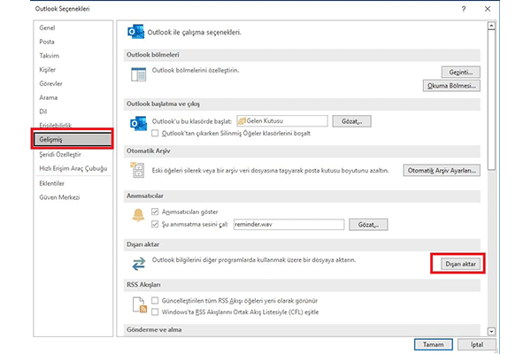Image resolution: width=531 pixels, height=354 pixels.
Task: Confirm with the Tamam button
Action: [433, 344]
